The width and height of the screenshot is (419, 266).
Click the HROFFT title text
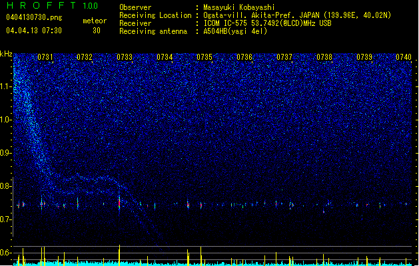point(41,5)
